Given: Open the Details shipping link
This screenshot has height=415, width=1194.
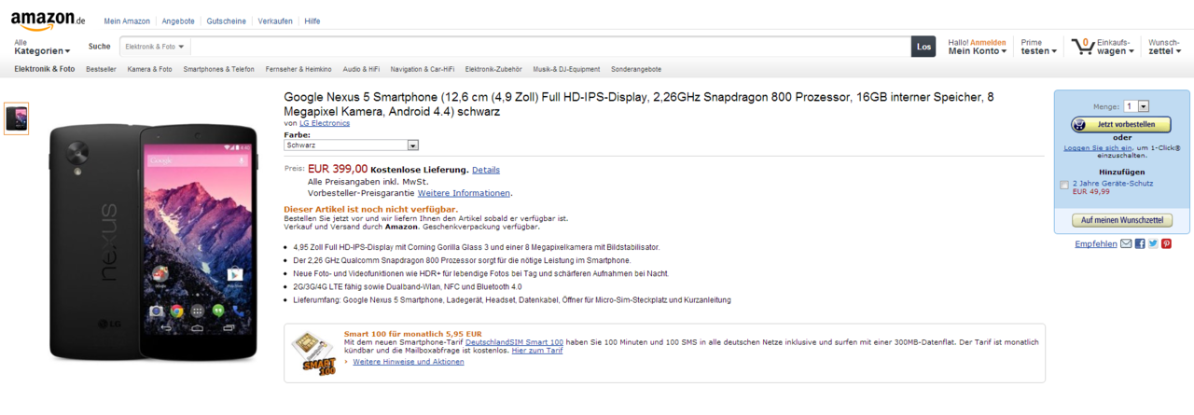Looking at the screenshot, I should pos(486,170).
